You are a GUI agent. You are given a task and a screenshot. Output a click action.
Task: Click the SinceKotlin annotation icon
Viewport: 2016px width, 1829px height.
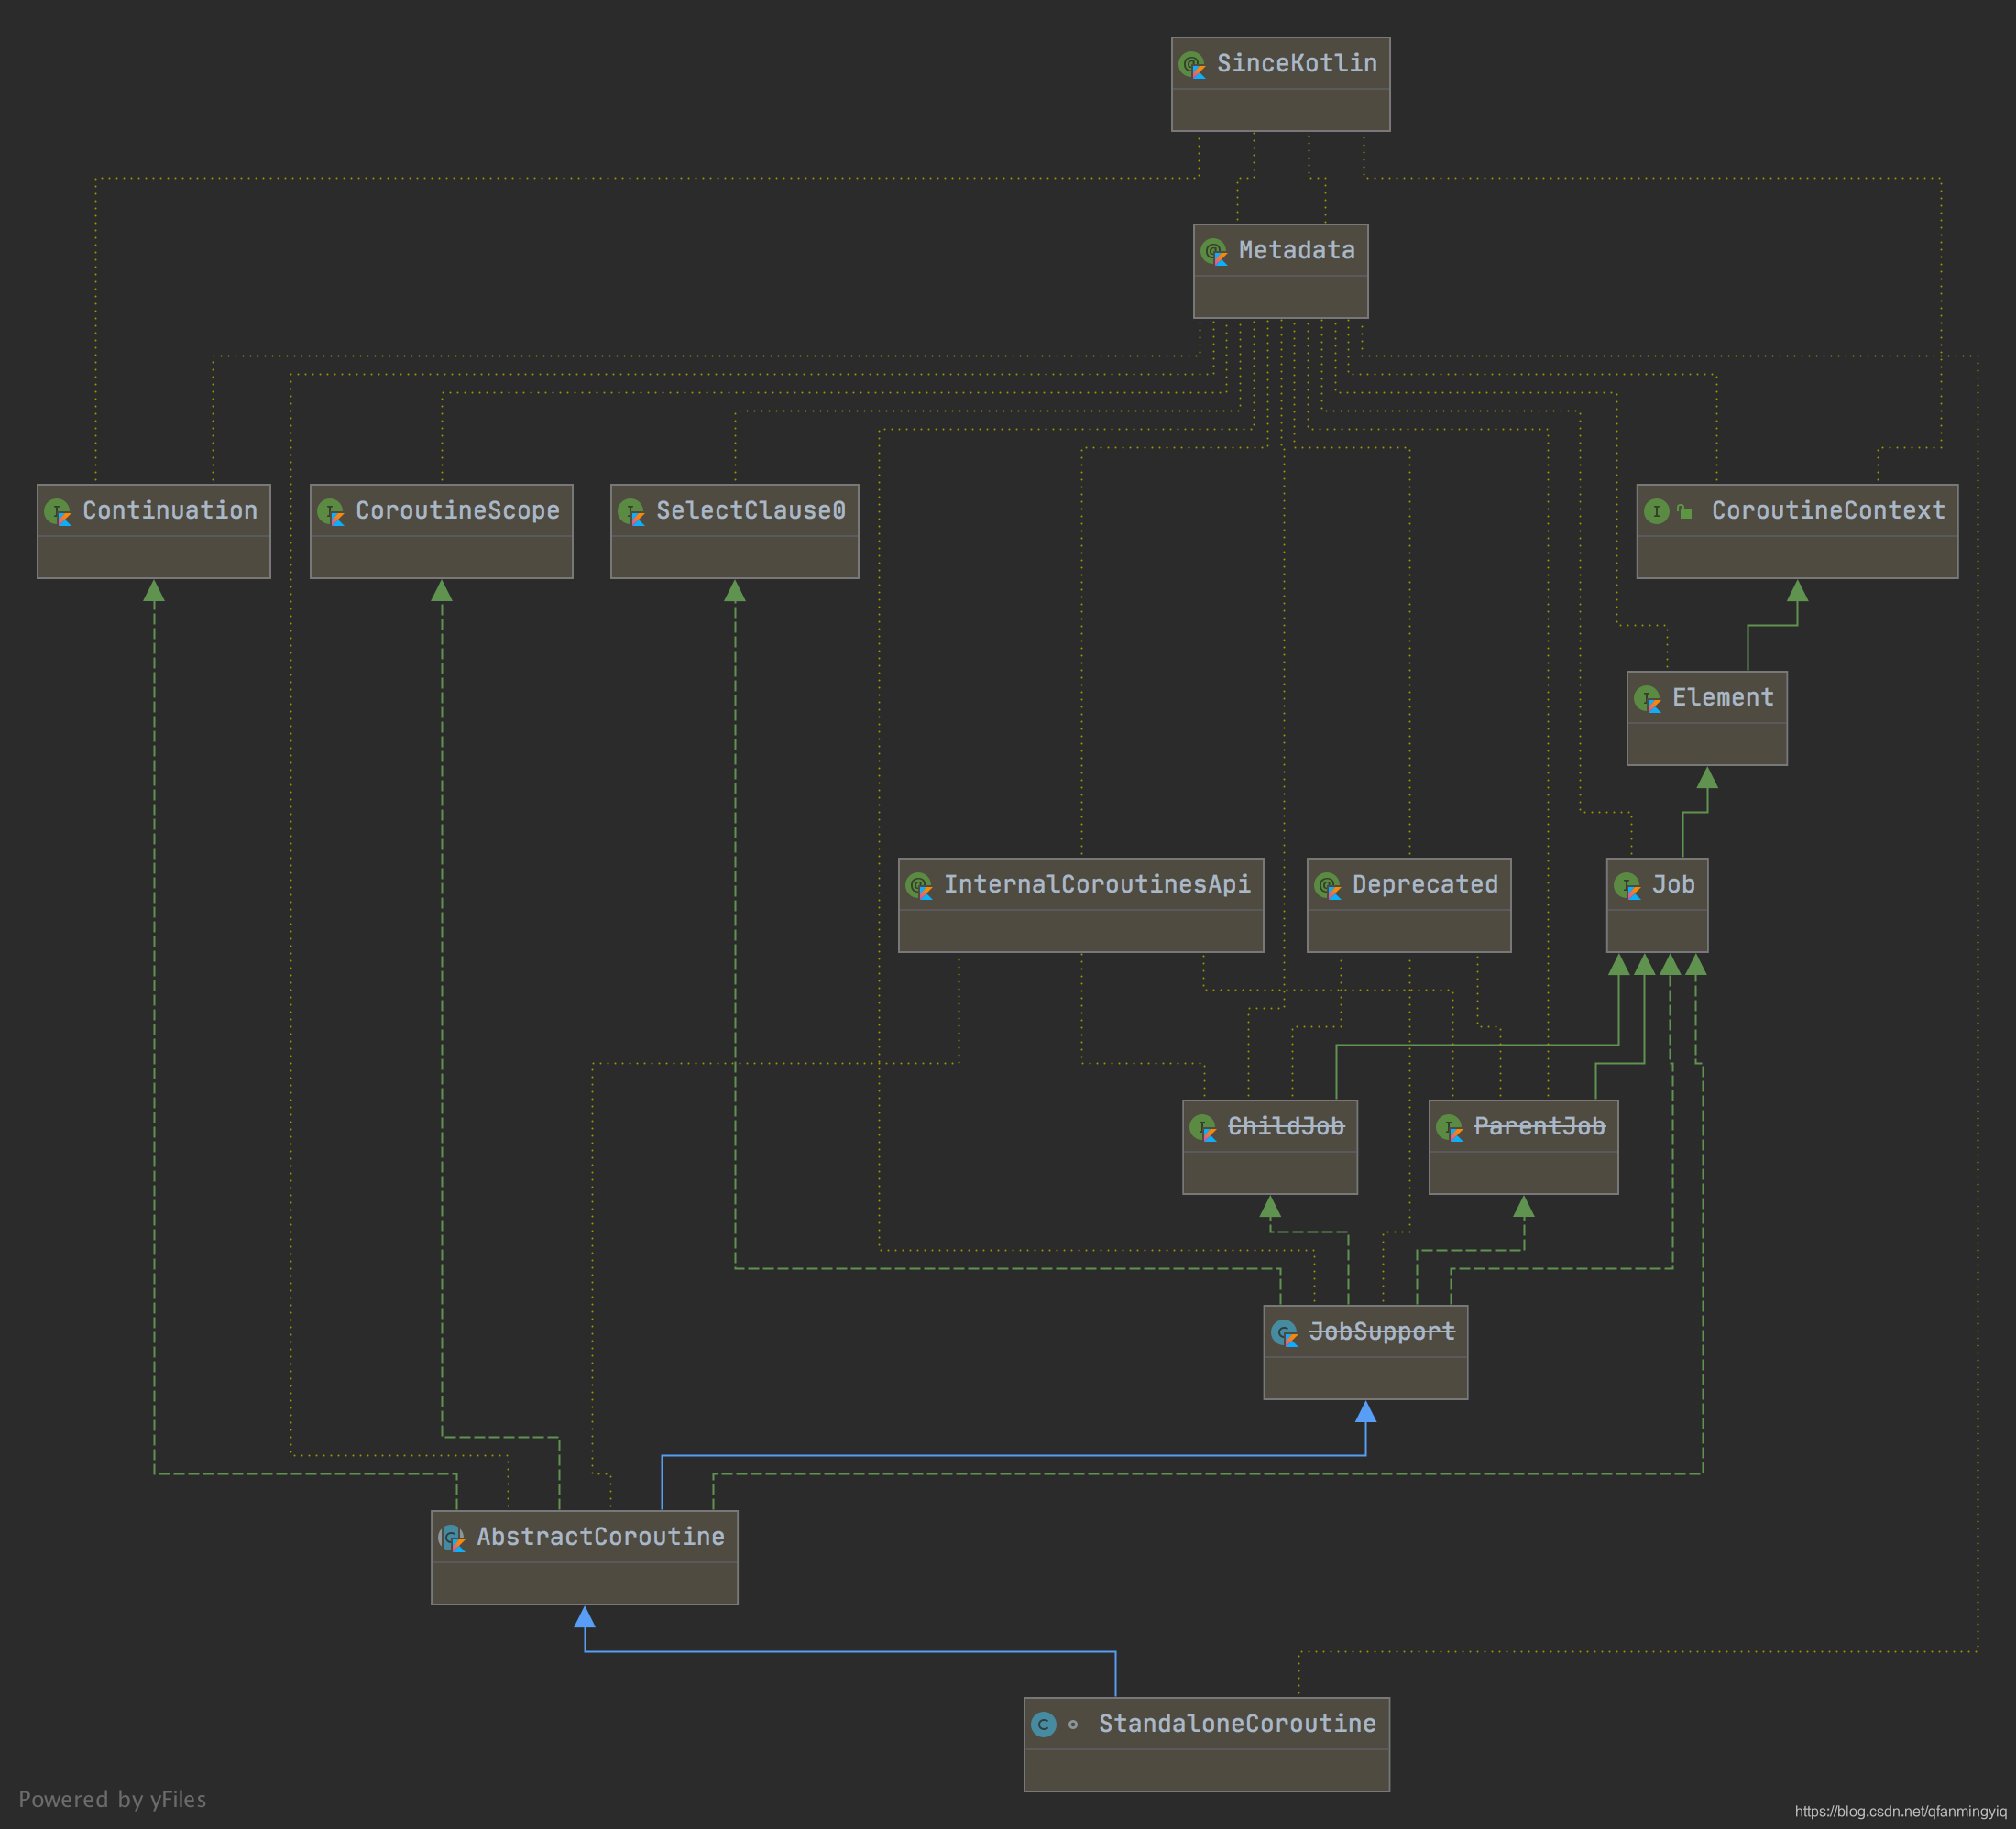[1192, 65]
